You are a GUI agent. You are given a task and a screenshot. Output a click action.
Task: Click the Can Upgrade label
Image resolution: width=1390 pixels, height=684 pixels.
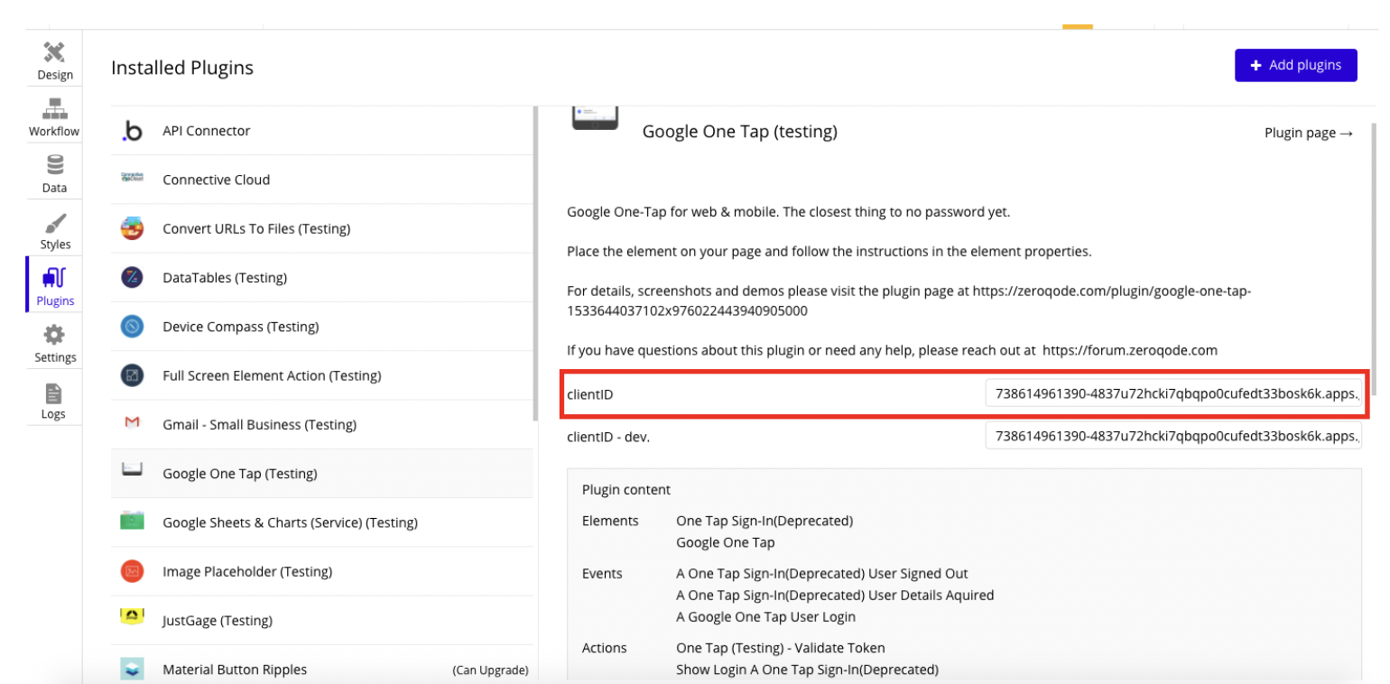click(489, 670)
